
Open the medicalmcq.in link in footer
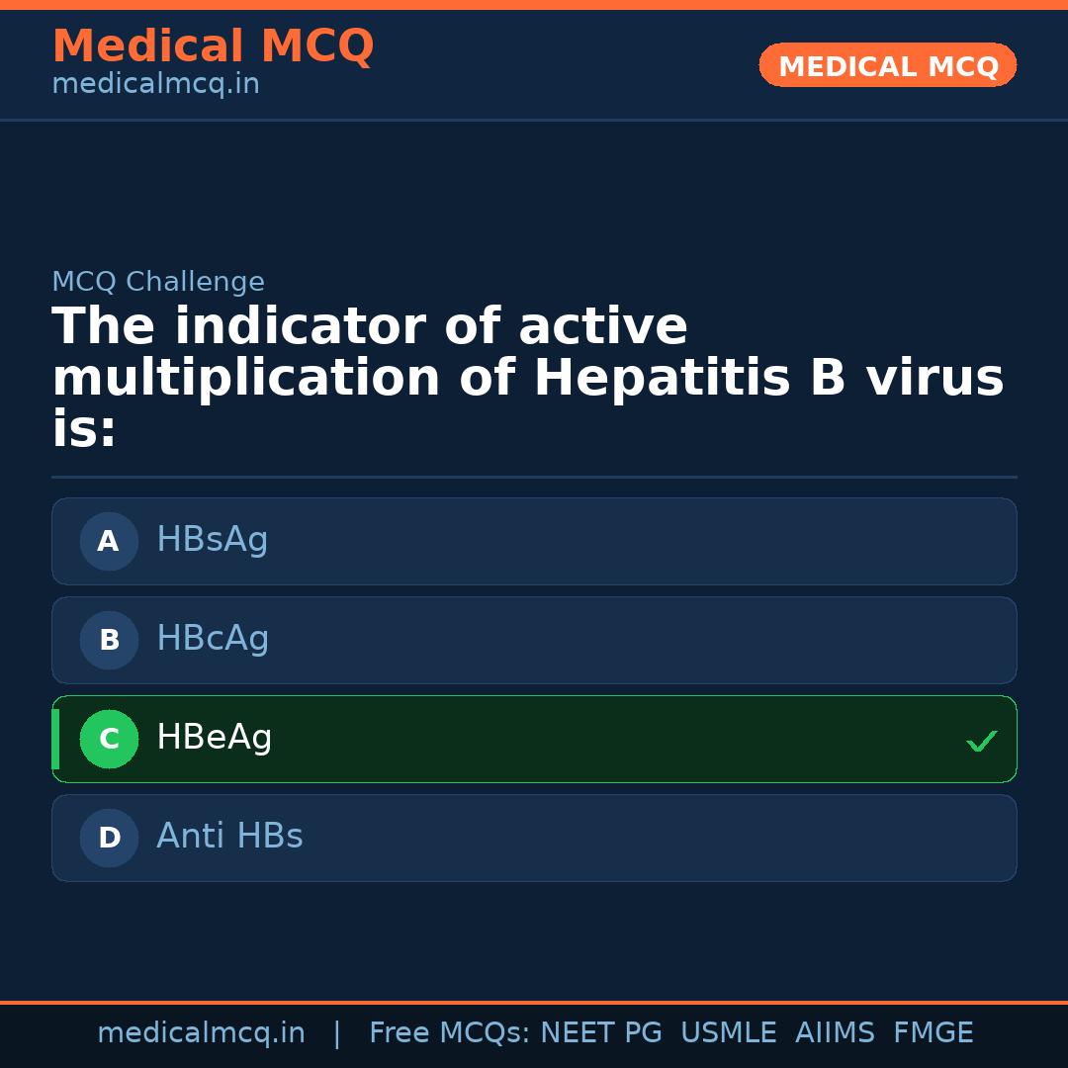point(201,1033)
